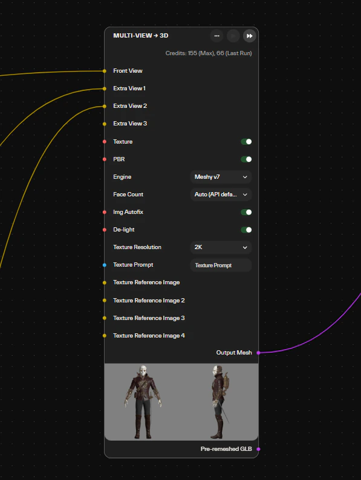This screenshot has width=361, height=480.
Task: Click the blue Texture Prompt input port
Action: pyautogui.click(x=105, y=265)
